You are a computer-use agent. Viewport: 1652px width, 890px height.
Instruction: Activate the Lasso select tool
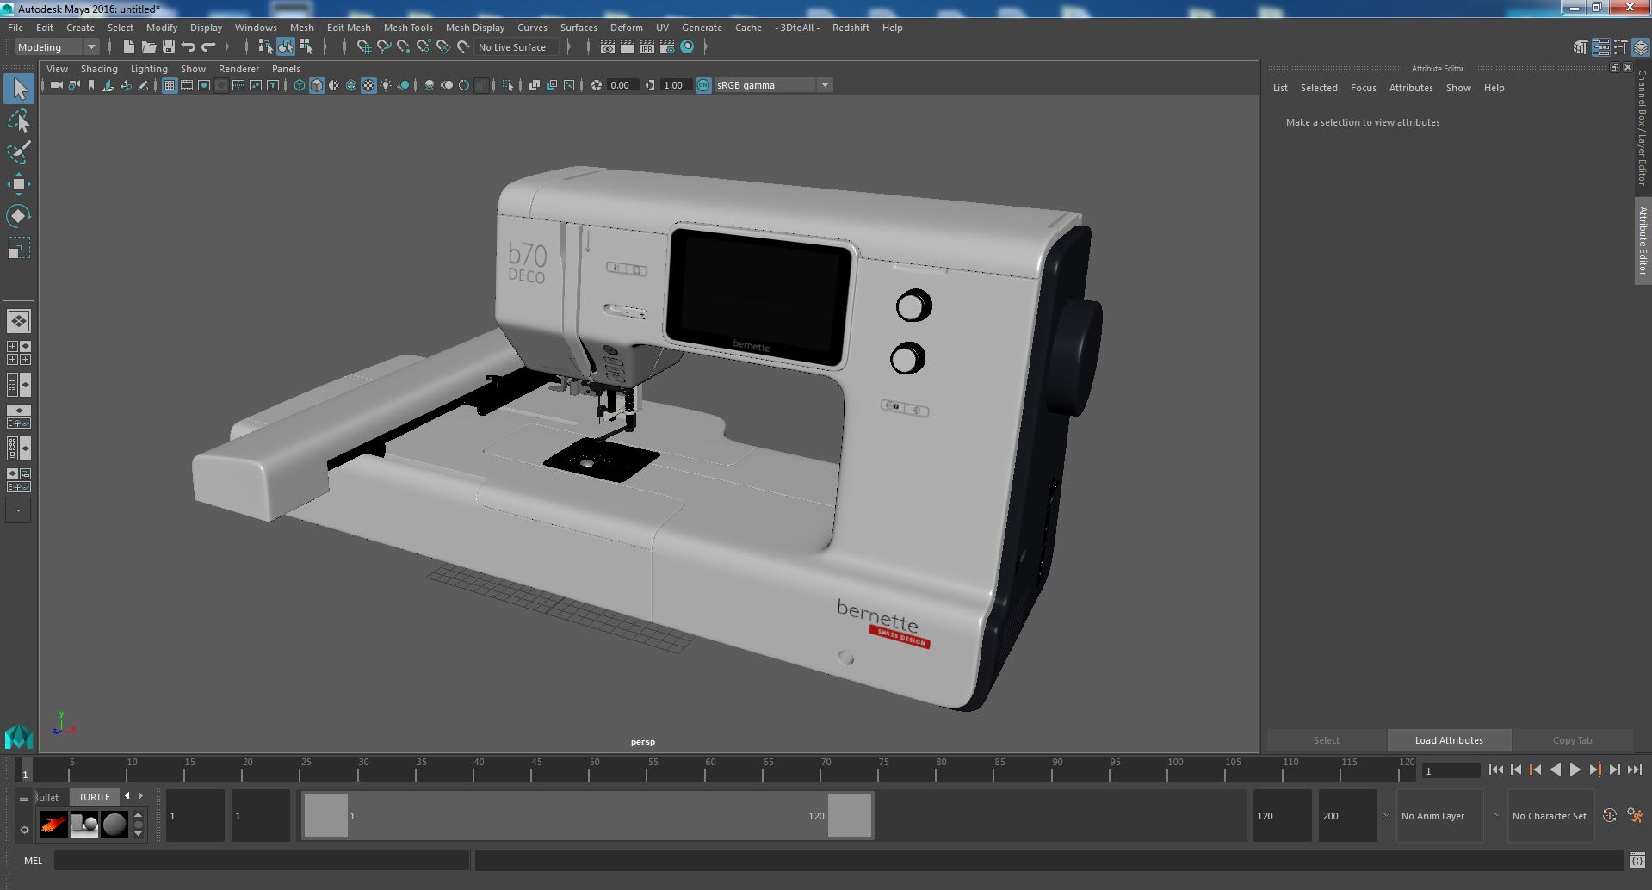(19, 121)
